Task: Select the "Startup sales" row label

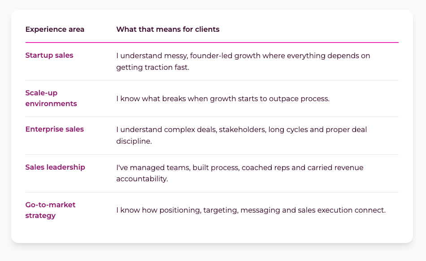Action: (49, 56)
